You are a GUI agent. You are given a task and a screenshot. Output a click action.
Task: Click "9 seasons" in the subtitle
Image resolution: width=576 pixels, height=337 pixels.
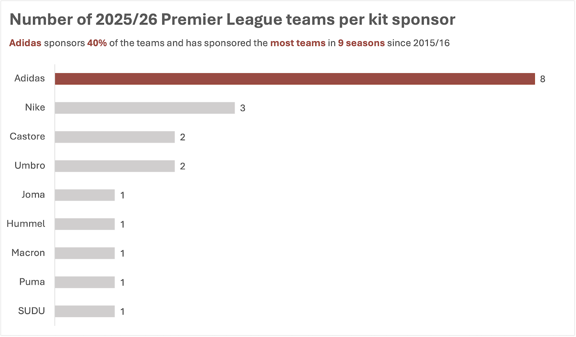coord(361,43)
